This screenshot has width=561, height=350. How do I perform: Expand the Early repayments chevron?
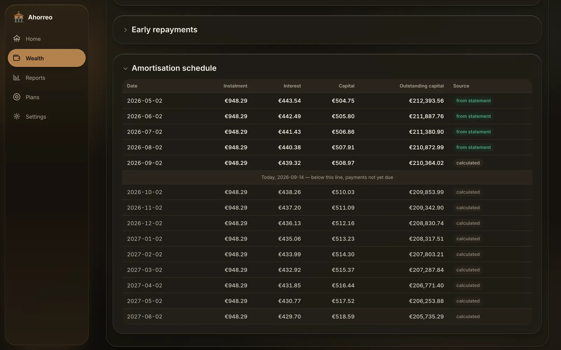click(126, 30)
